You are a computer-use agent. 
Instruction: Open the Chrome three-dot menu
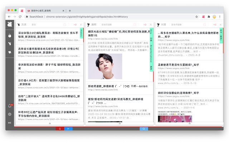click(220, 17)
